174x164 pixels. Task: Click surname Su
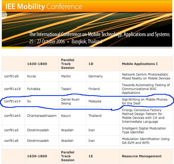[x=29, y=101]
